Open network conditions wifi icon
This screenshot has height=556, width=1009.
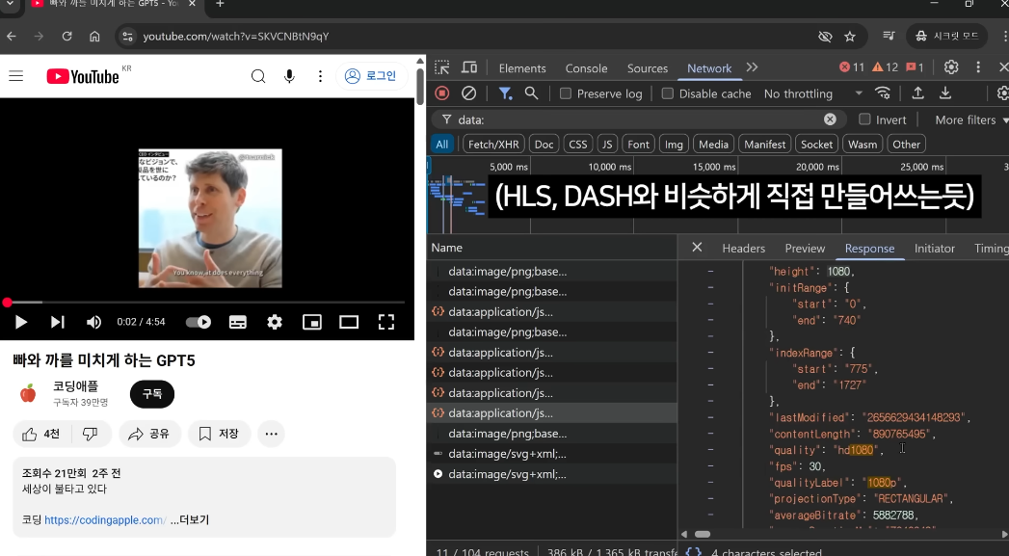click(x=883, y=93)
